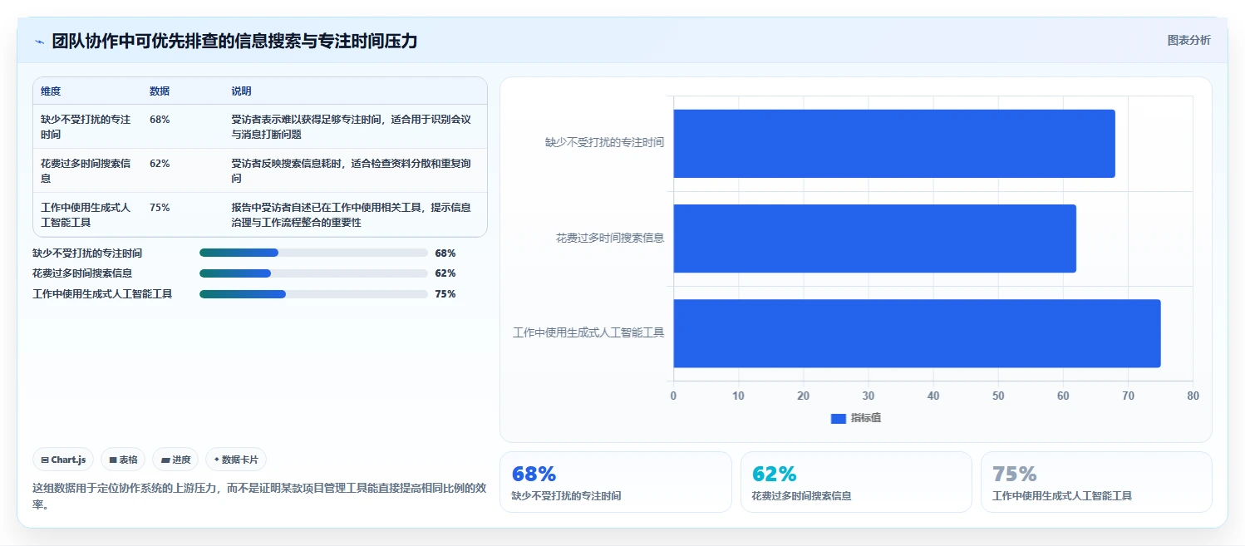1245x546 pixels.
Task: Click the 说明 table column header
Action: tap(241, 91)
